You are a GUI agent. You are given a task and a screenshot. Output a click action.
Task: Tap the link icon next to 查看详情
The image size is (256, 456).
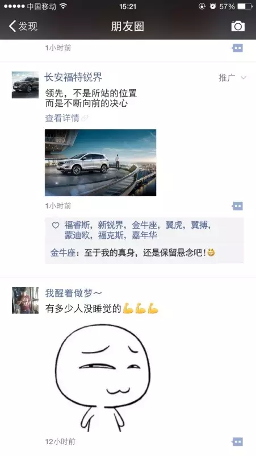[x=85, y=118]
